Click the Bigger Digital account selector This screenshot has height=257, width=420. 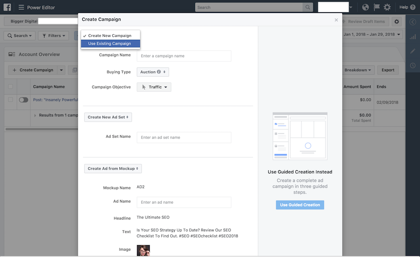pos(42,21)
